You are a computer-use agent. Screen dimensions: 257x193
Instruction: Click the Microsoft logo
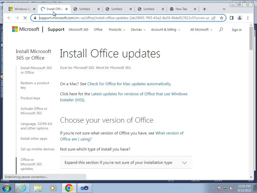click(x=26, y=29)
